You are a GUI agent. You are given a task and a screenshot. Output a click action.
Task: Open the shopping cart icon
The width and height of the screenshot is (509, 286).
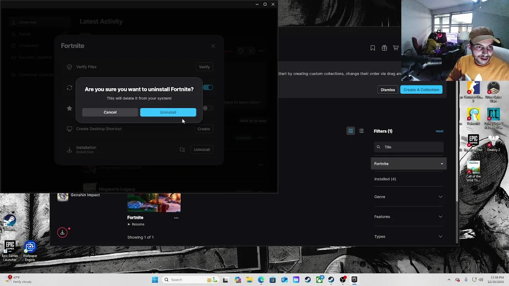tap(396, 48)
